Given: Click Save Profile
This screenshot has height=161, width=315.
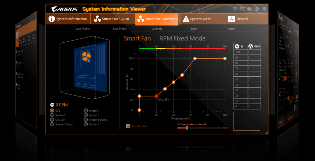Looking at the screenshot, I should 120,29.
